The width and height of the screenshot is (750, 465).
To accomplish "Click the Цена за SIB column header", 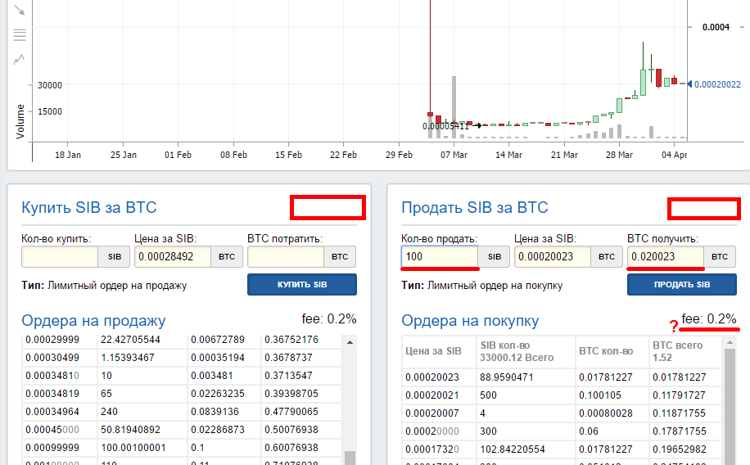I will coord(435,350).
